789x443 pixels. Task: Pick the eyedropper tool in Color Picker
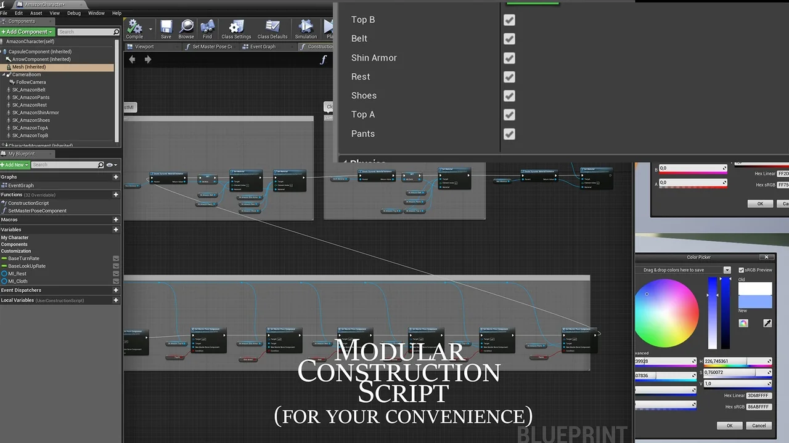tap(767, 323)
